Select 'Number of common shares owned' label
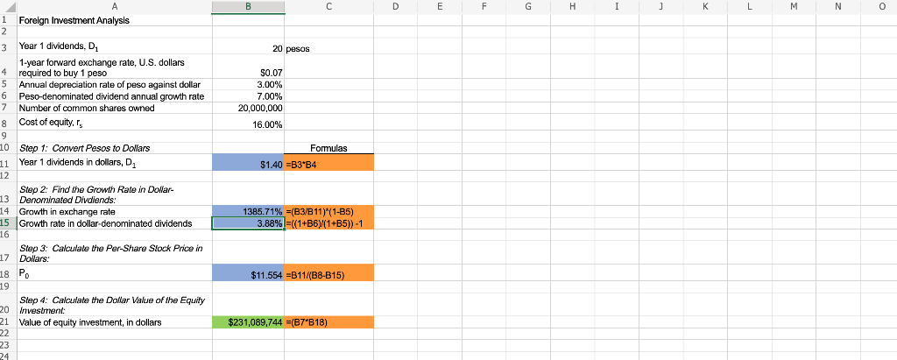Viewport: 897px width, 360px height. point(115,108)
